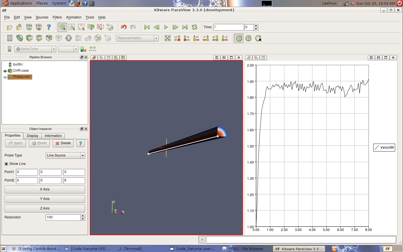The height and width of the screenshot is (252, 403).
Task: Activate the Select Cells On surface tool
Action: 62,27
